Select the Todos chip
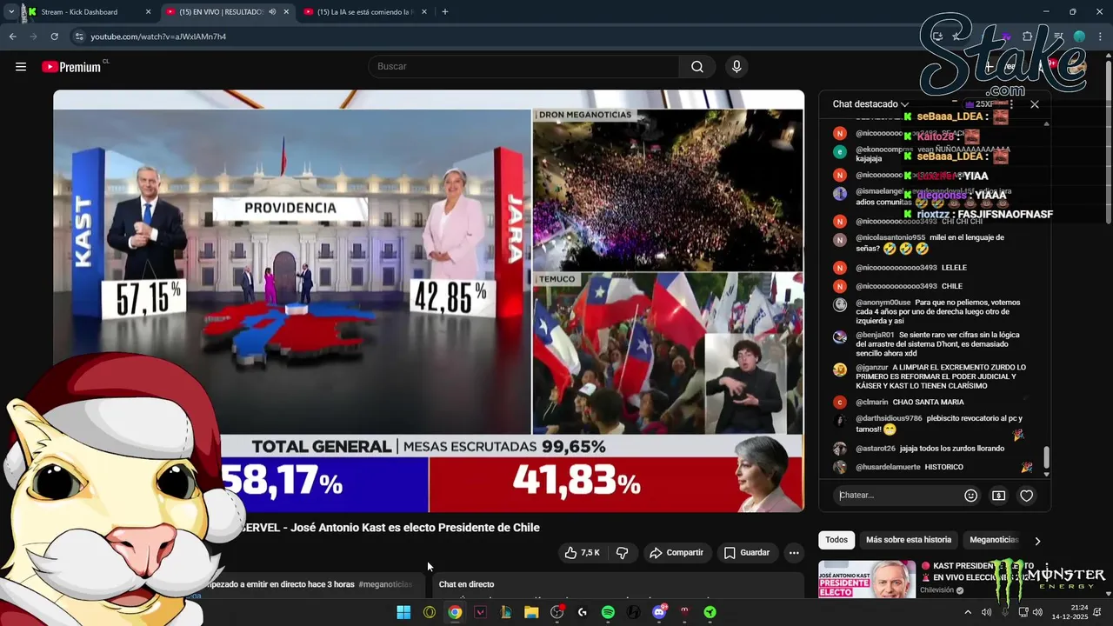 point(836,540)
